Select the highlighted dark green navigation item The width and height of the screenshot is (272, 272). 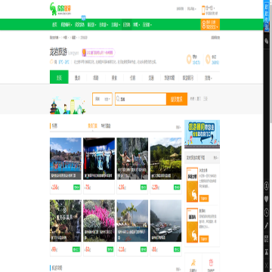126,25
